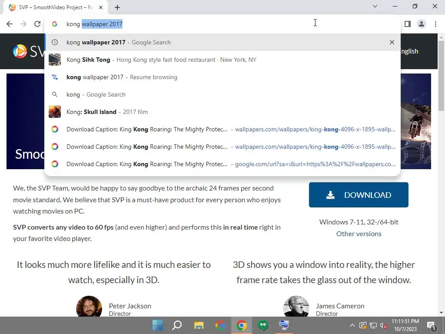
Task: Open a new browser tab
Action: coord(117,7)
